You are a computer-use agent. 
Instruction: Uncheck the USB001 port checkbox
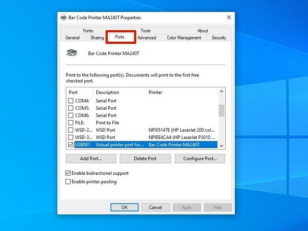pos(71,145)
